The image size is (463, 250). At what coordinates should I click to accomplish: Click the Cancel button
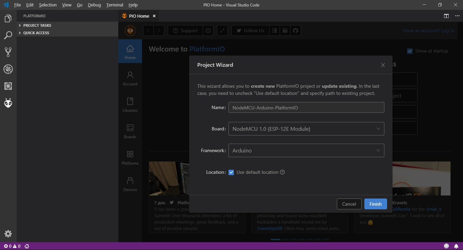coord(349,204)
